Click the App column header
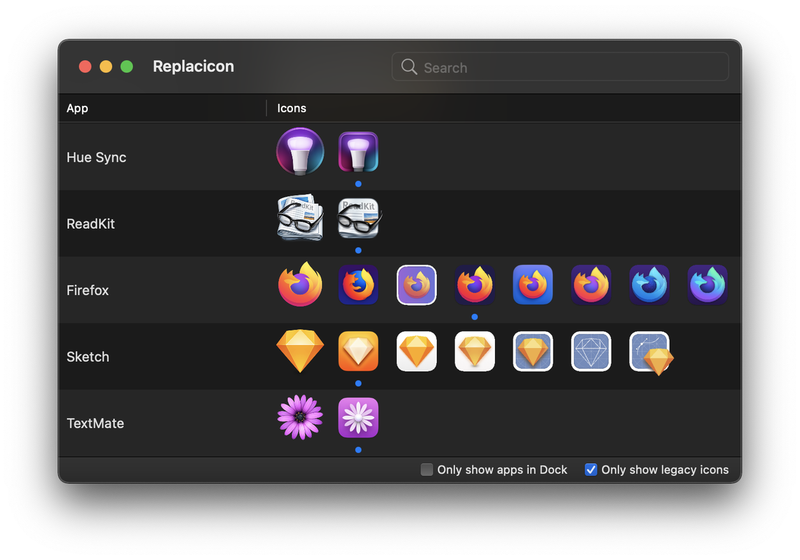This screenshot has width=800, height=560. pyautogui.click(x=77, y=108)
